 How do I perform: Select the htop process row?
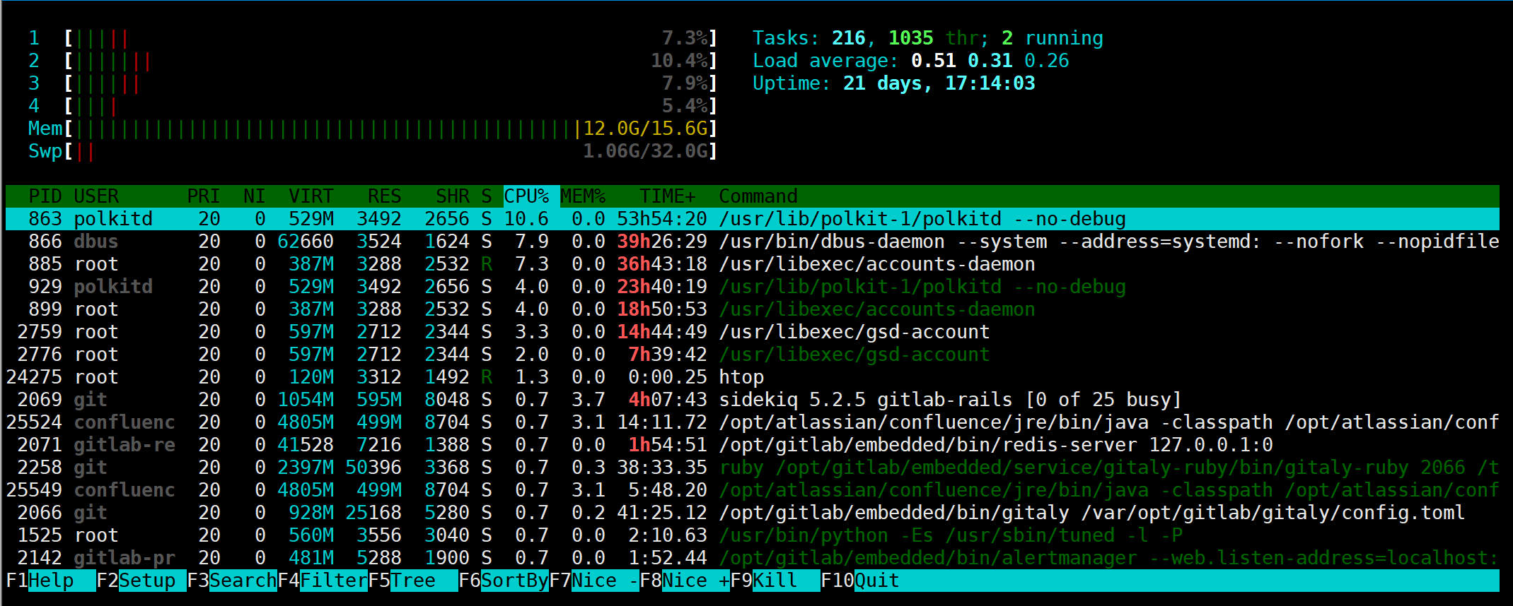pyautogui.click(x=753, y=377)
